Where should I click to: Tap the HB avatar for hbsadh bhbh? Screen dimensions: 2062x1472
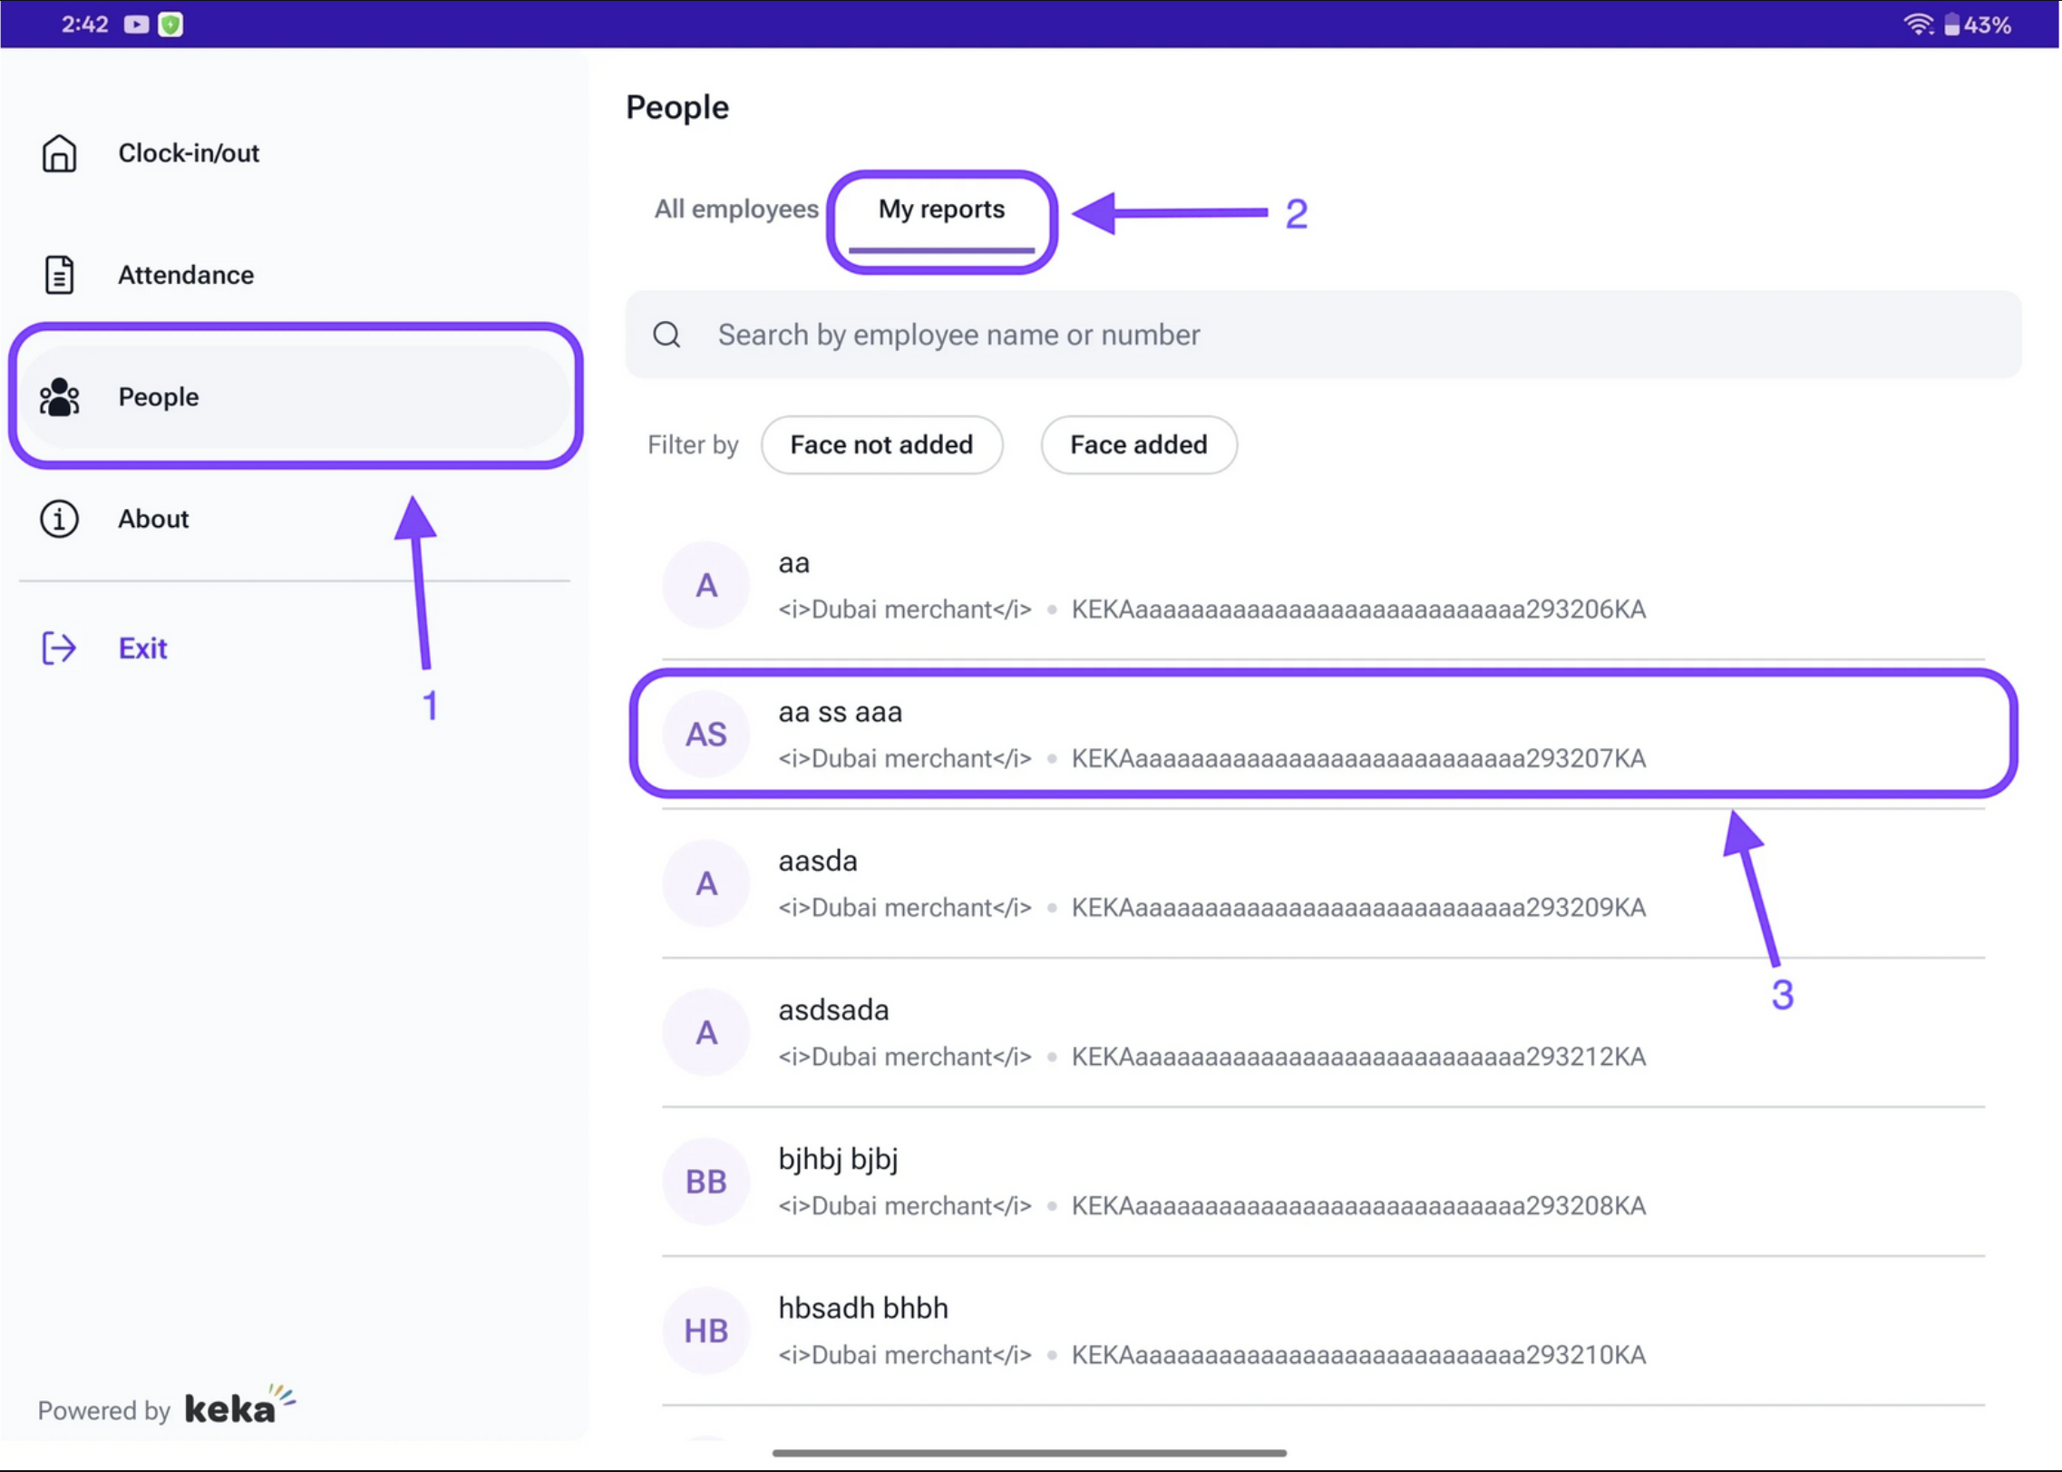coord(705,1330)
